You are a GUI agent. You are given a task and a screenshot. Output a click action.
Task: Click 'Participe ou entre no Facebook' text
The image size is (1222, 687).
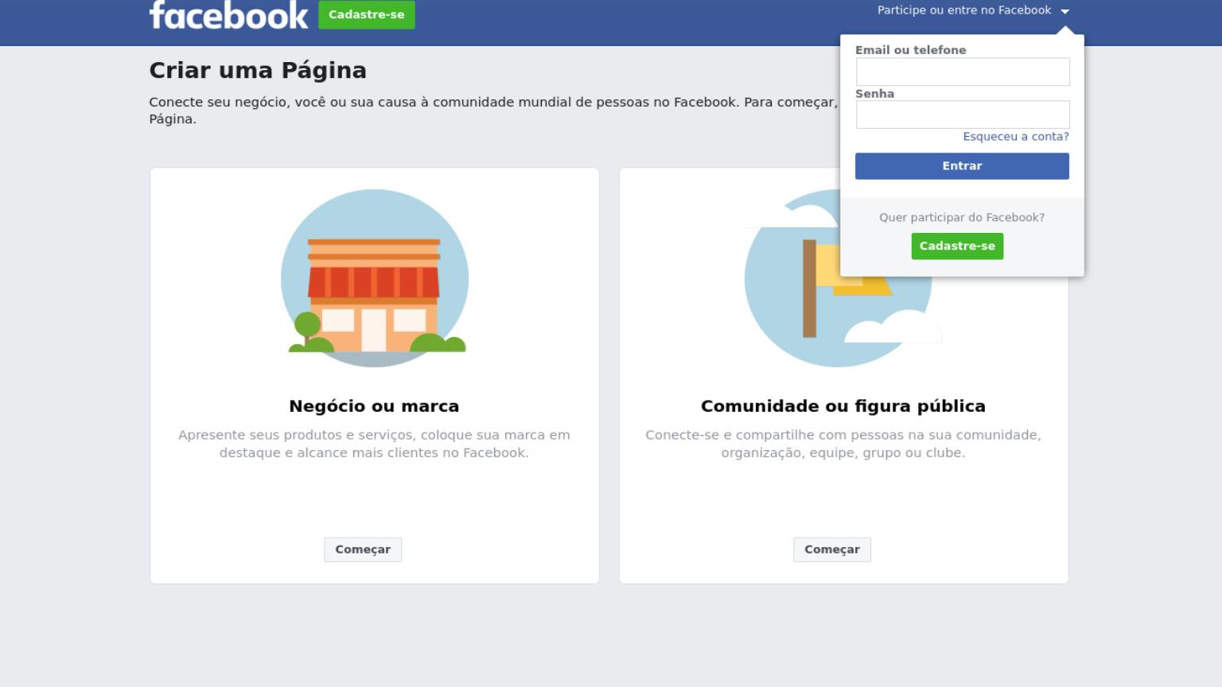(x=963, y=10)
